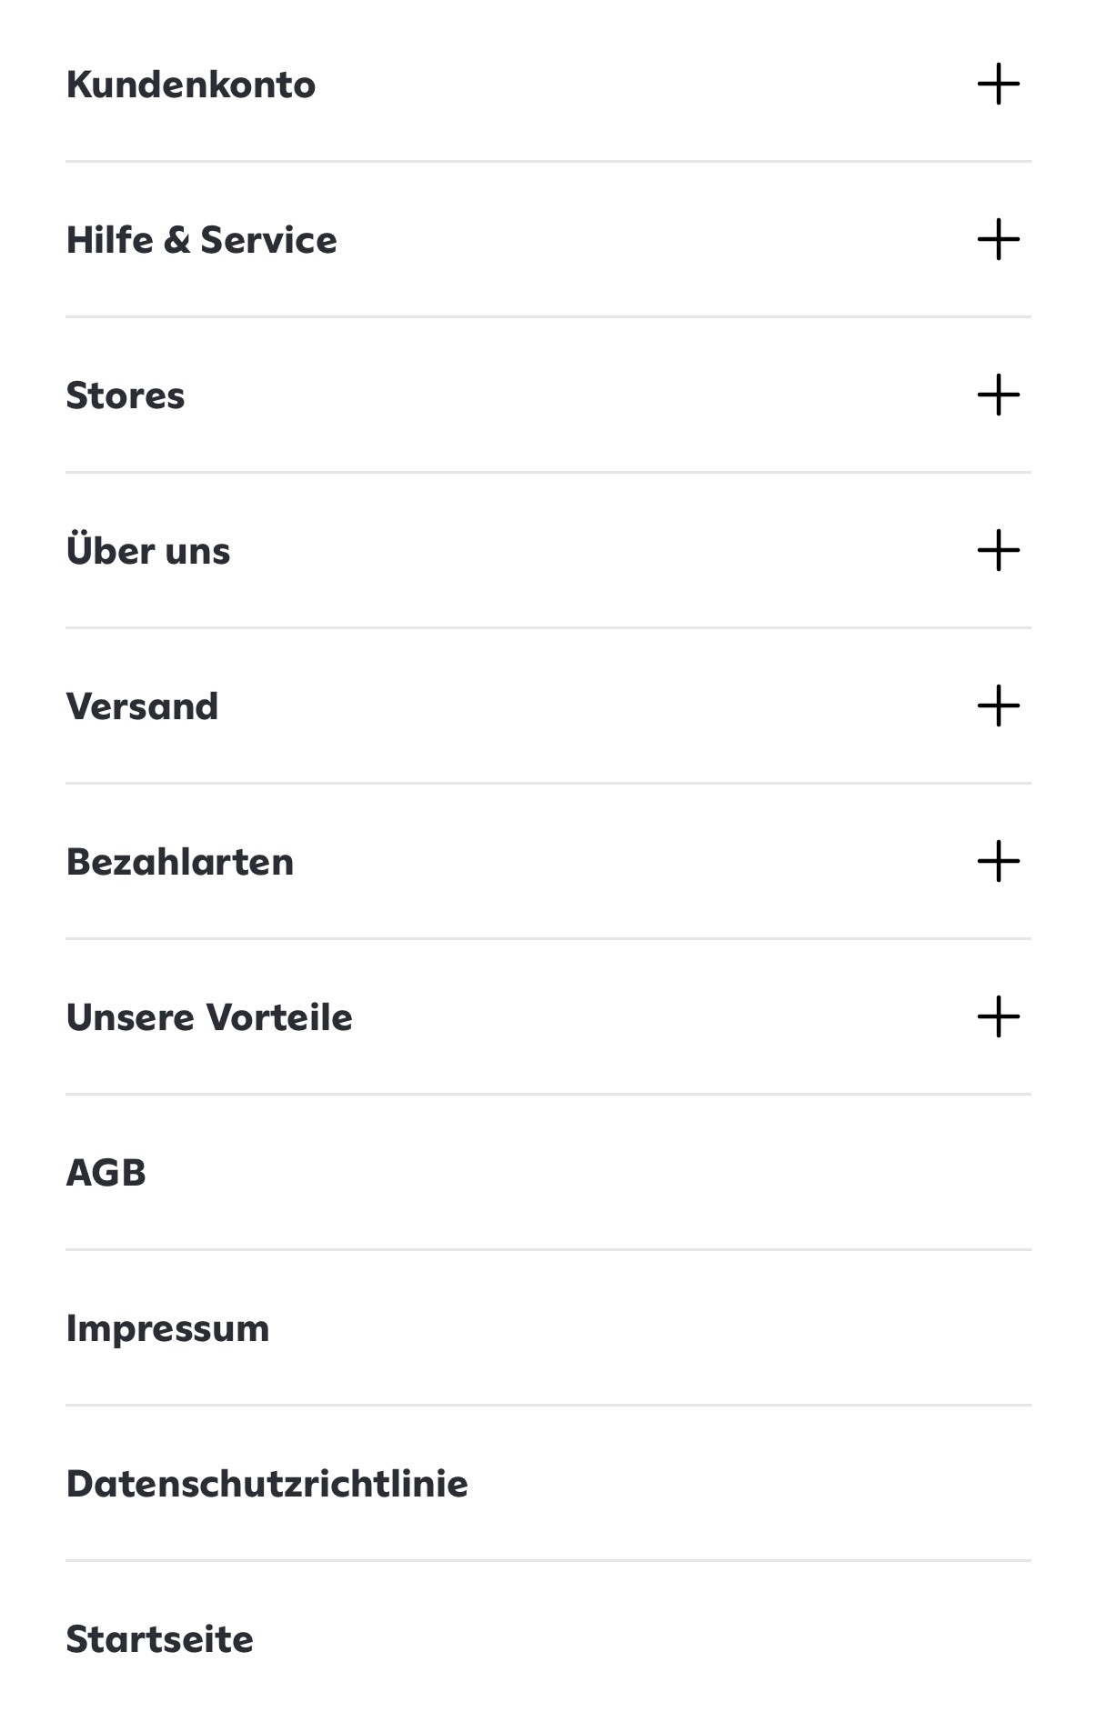Expand the Hilfe & Service section

[x=201, y=240]
